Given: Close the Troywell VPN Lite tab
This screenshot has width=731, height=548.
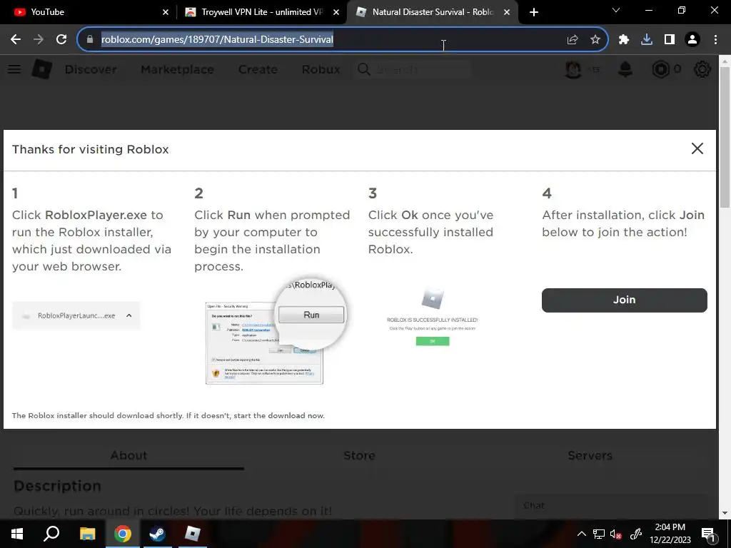Looking at the screenshot, I should tap(336, 12).
